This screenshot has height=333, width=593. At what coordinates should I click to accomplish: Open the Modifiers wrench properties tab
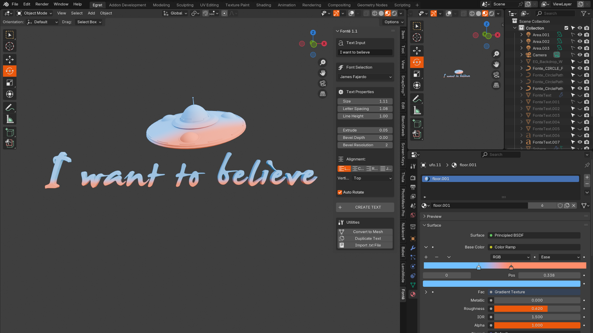pyautogui.click(x=413, y=248)
